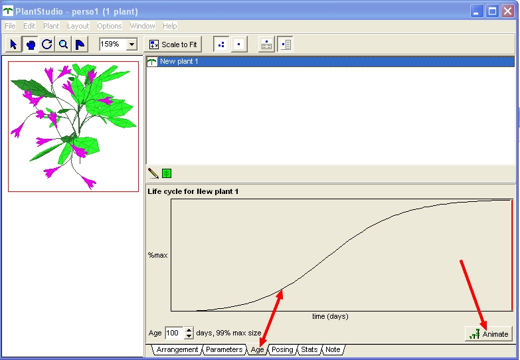The height and width of the screenshot is (360, 520).
Task: Increase Age with the up spinner
Action: tap(189, 330)
